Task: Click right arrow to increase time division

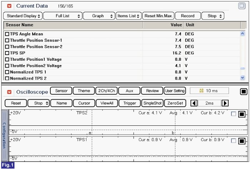Action: (x=225, y=103)
